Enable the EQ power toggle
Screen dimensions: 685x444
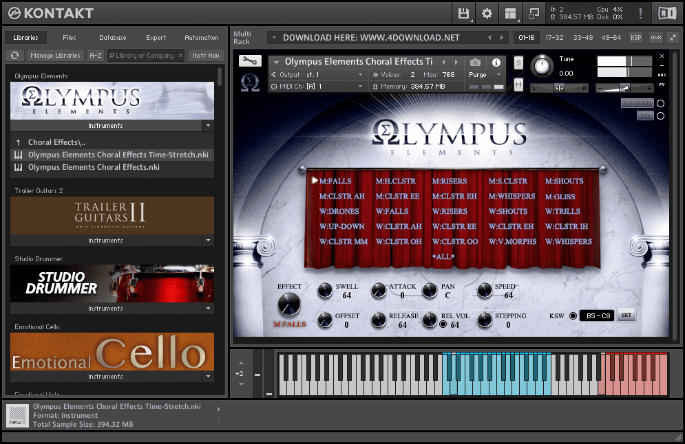[660, 115]
